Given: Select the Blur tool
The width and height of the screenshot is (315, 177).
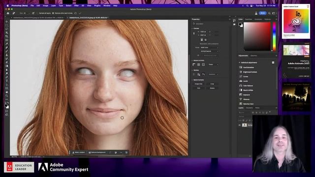Looking at the screenshot, I should 6,70.
